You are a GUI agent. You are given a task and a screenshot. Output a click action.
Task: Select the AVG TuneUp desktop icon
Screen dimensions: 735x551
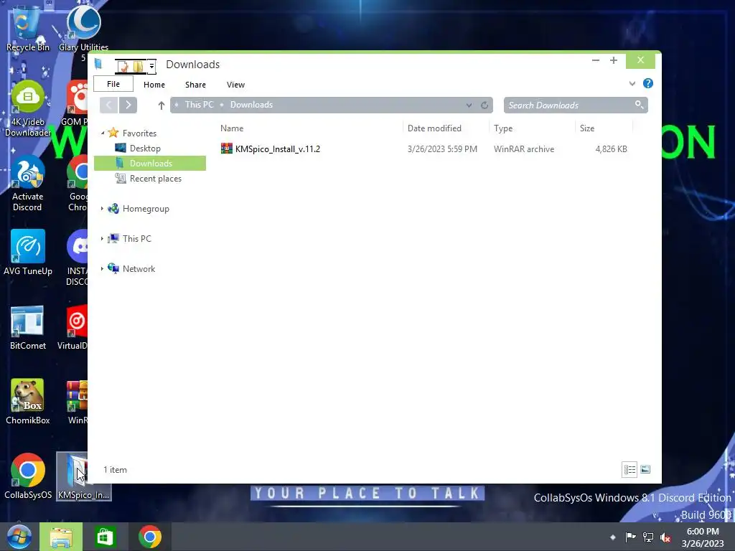click(28, 253)
